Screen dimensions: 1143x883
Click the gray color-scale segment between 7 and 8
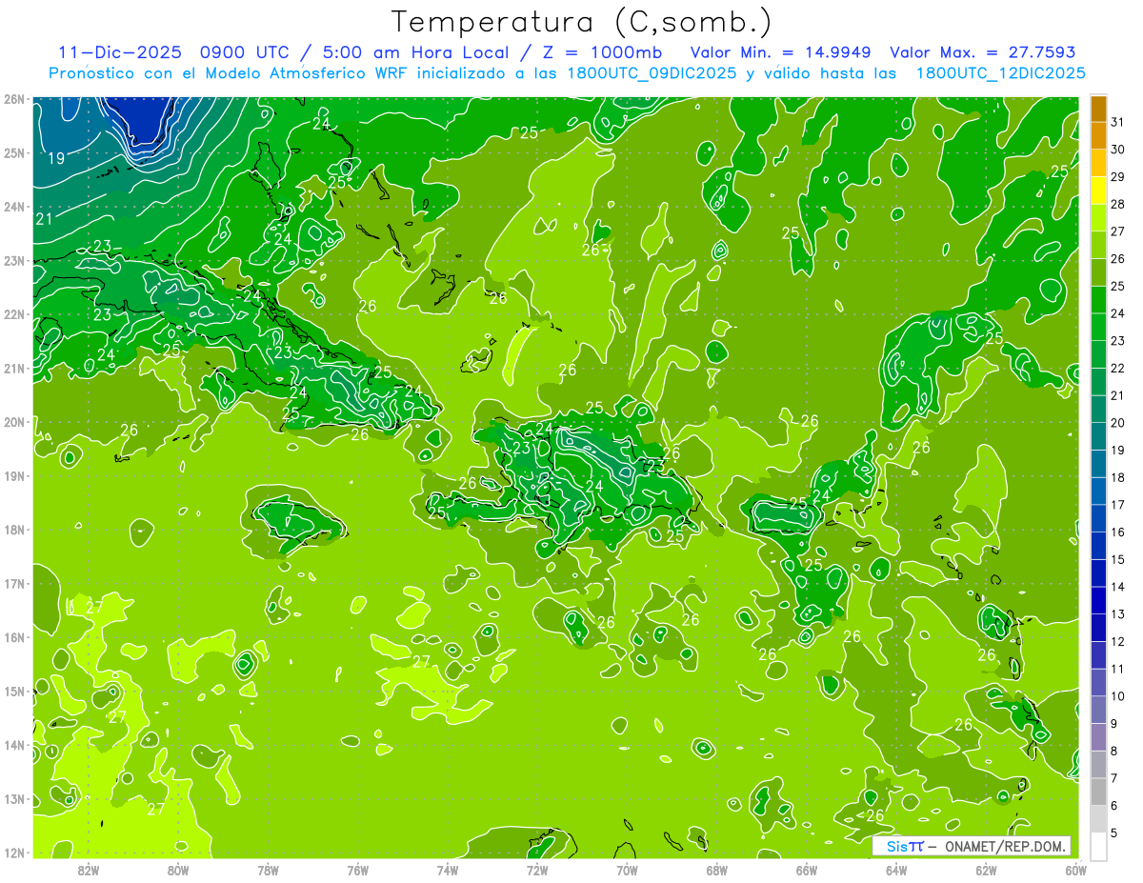click(1098, 765)
